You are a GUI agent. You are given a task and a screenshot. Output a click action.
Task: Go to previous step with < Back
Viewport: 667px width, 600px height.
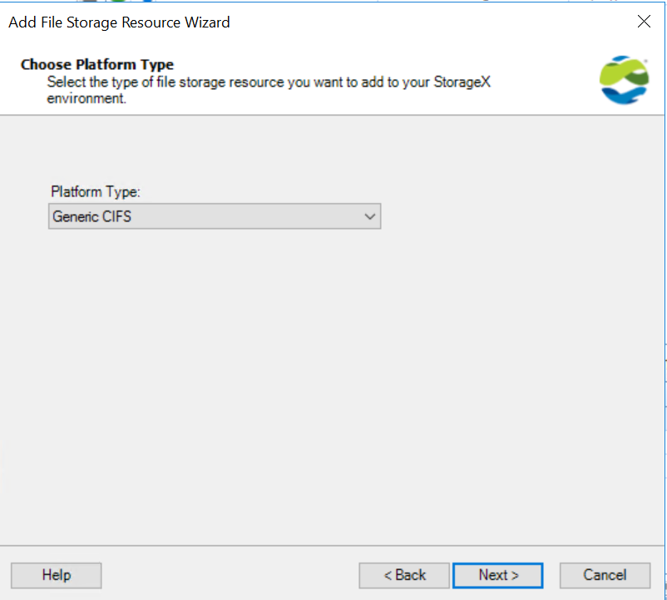coord(404,575)
